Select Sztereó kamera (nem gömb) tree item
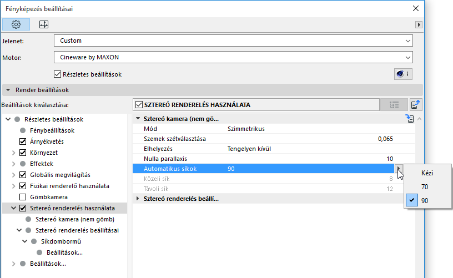Image resolution: width=453 pixels, height=278 pixels. click(75, 219)
